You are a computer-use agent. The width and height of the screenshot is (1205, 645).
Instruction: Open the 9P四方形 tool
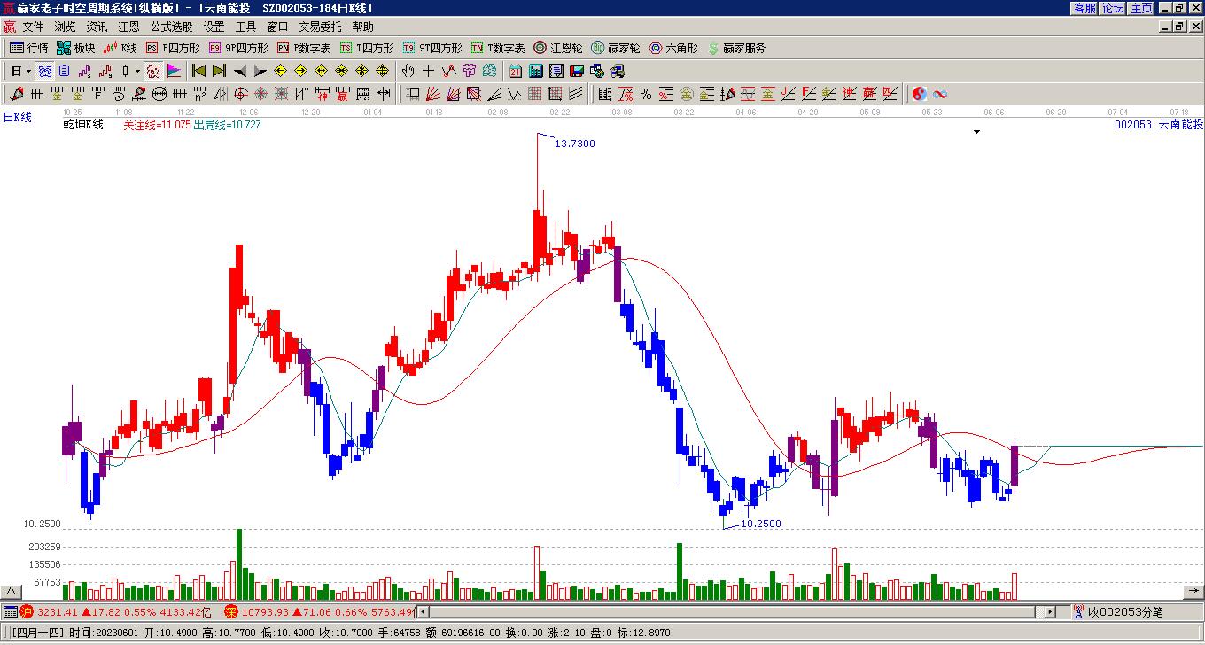pyautogui.click(x=239, y=48)
